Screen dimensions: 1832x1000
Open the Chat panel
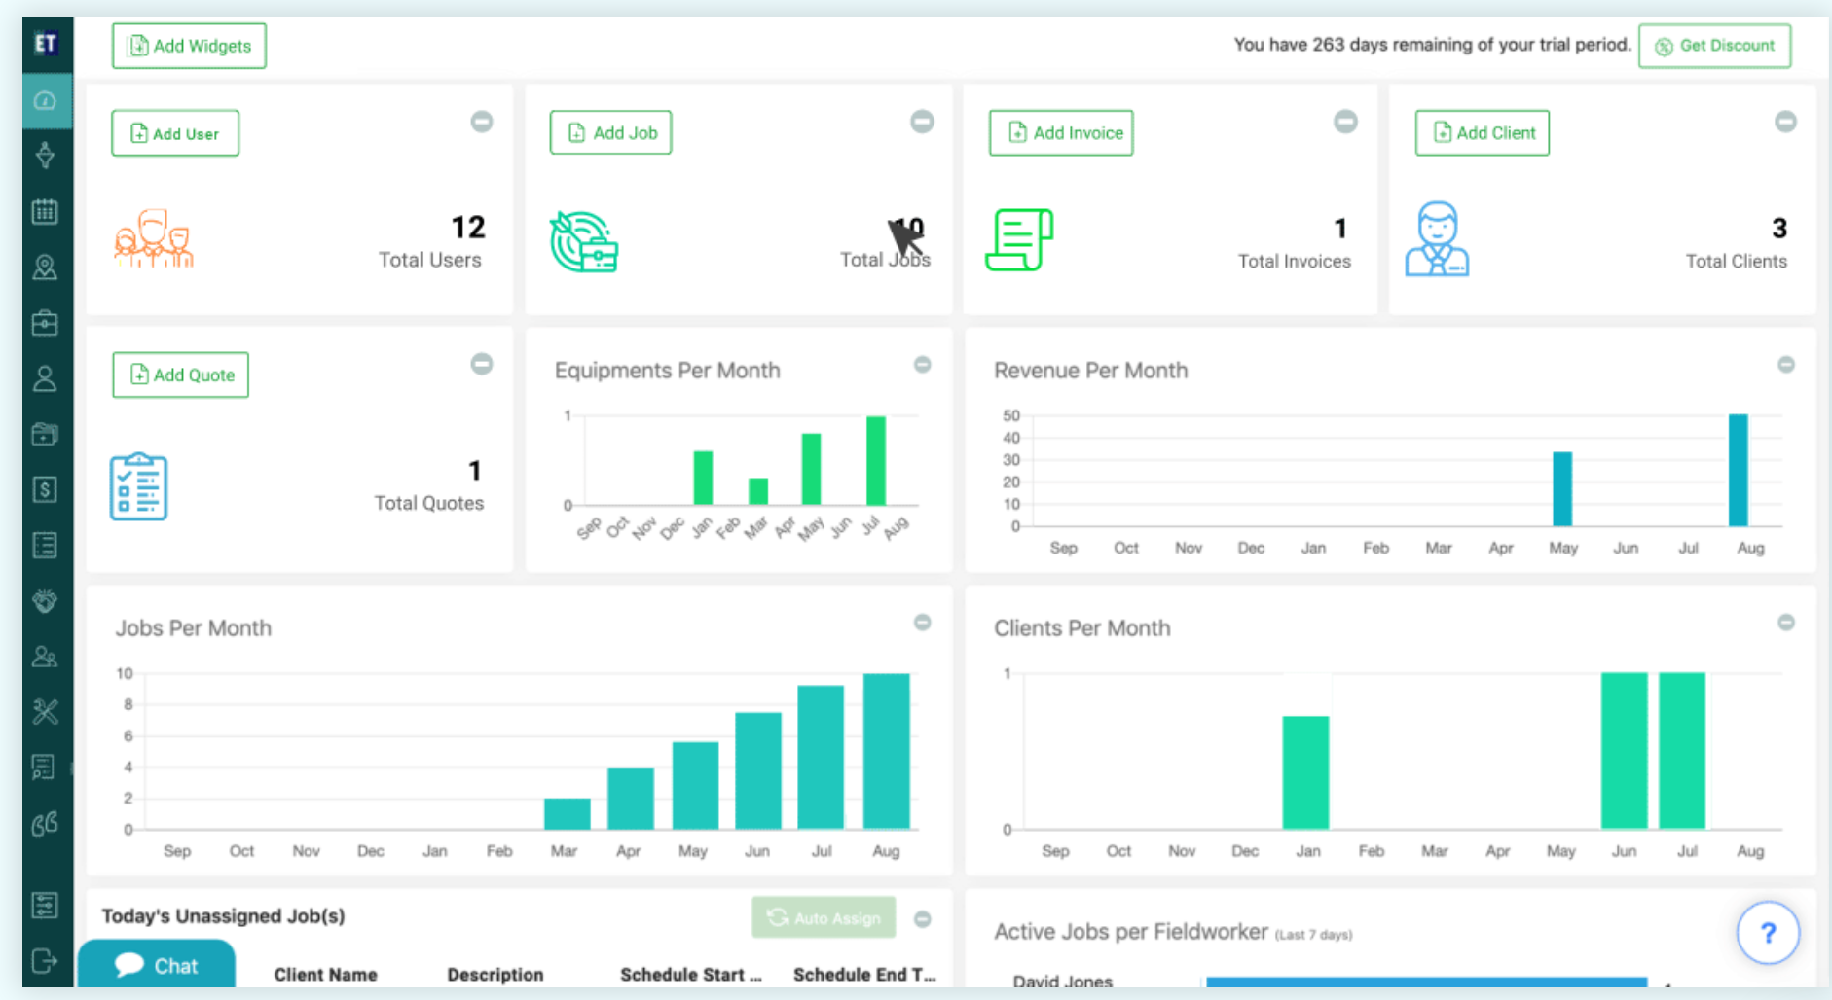click(157, 965)
